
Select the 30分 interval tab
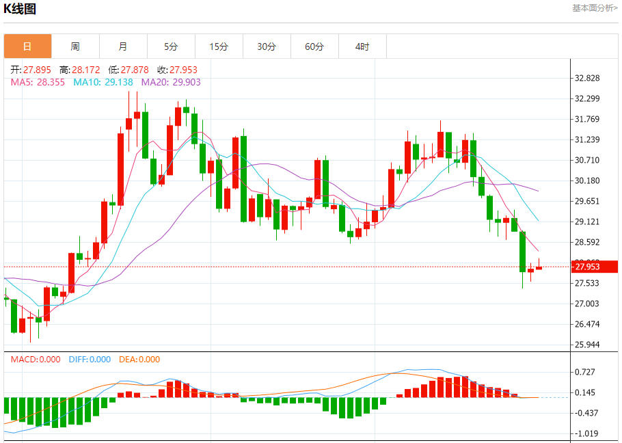pyautogui.click(x=267, y=46)
